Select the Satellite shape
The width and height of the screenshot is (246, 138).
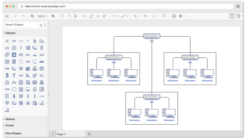[x=28, y=75]
